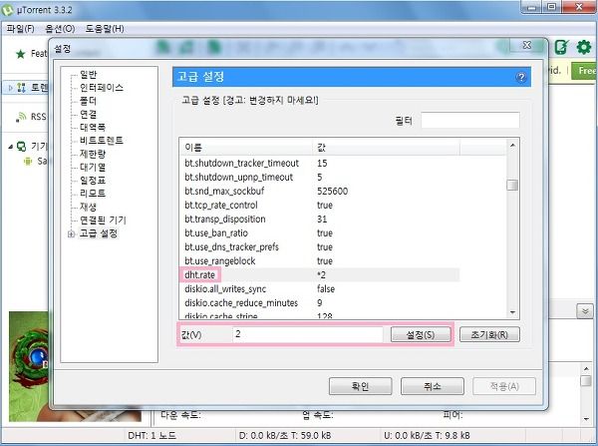Open the 파일(F) menu

pos(20,29)
